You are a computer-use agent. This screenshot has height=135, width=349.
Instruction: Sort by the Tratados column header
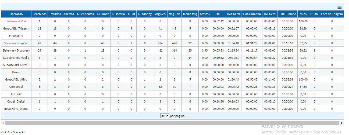(55, 14)
